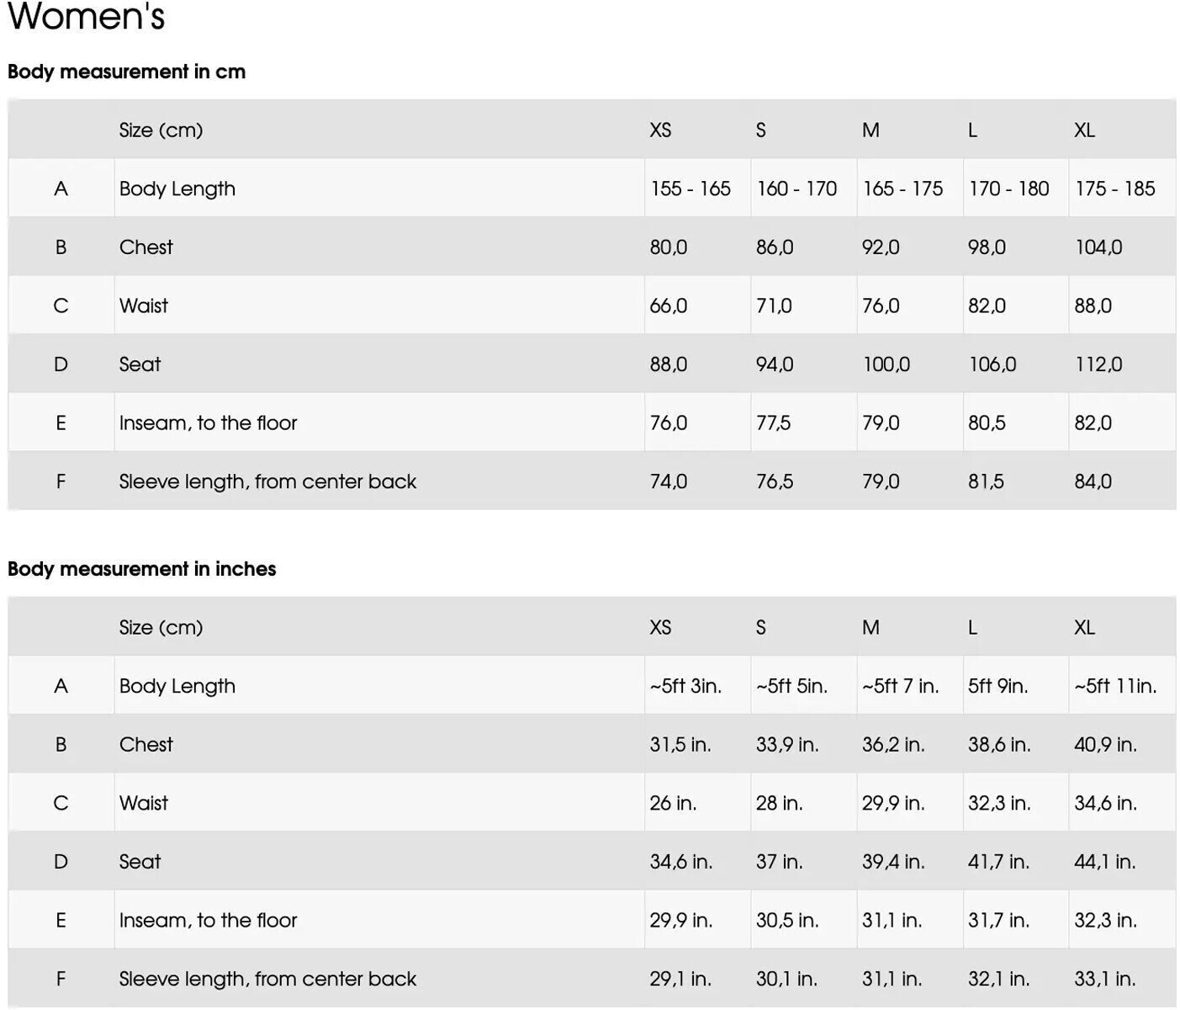Click the Inseam 80,5 value for size L
Image resolution: width=1180 pixels, height=1010 pixels.
(987, 423)
